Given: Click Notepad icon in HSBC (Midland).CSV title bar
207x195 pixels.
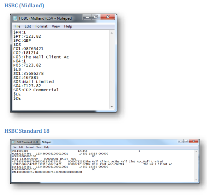Looking at the screenshot, I should pos(15,18).
